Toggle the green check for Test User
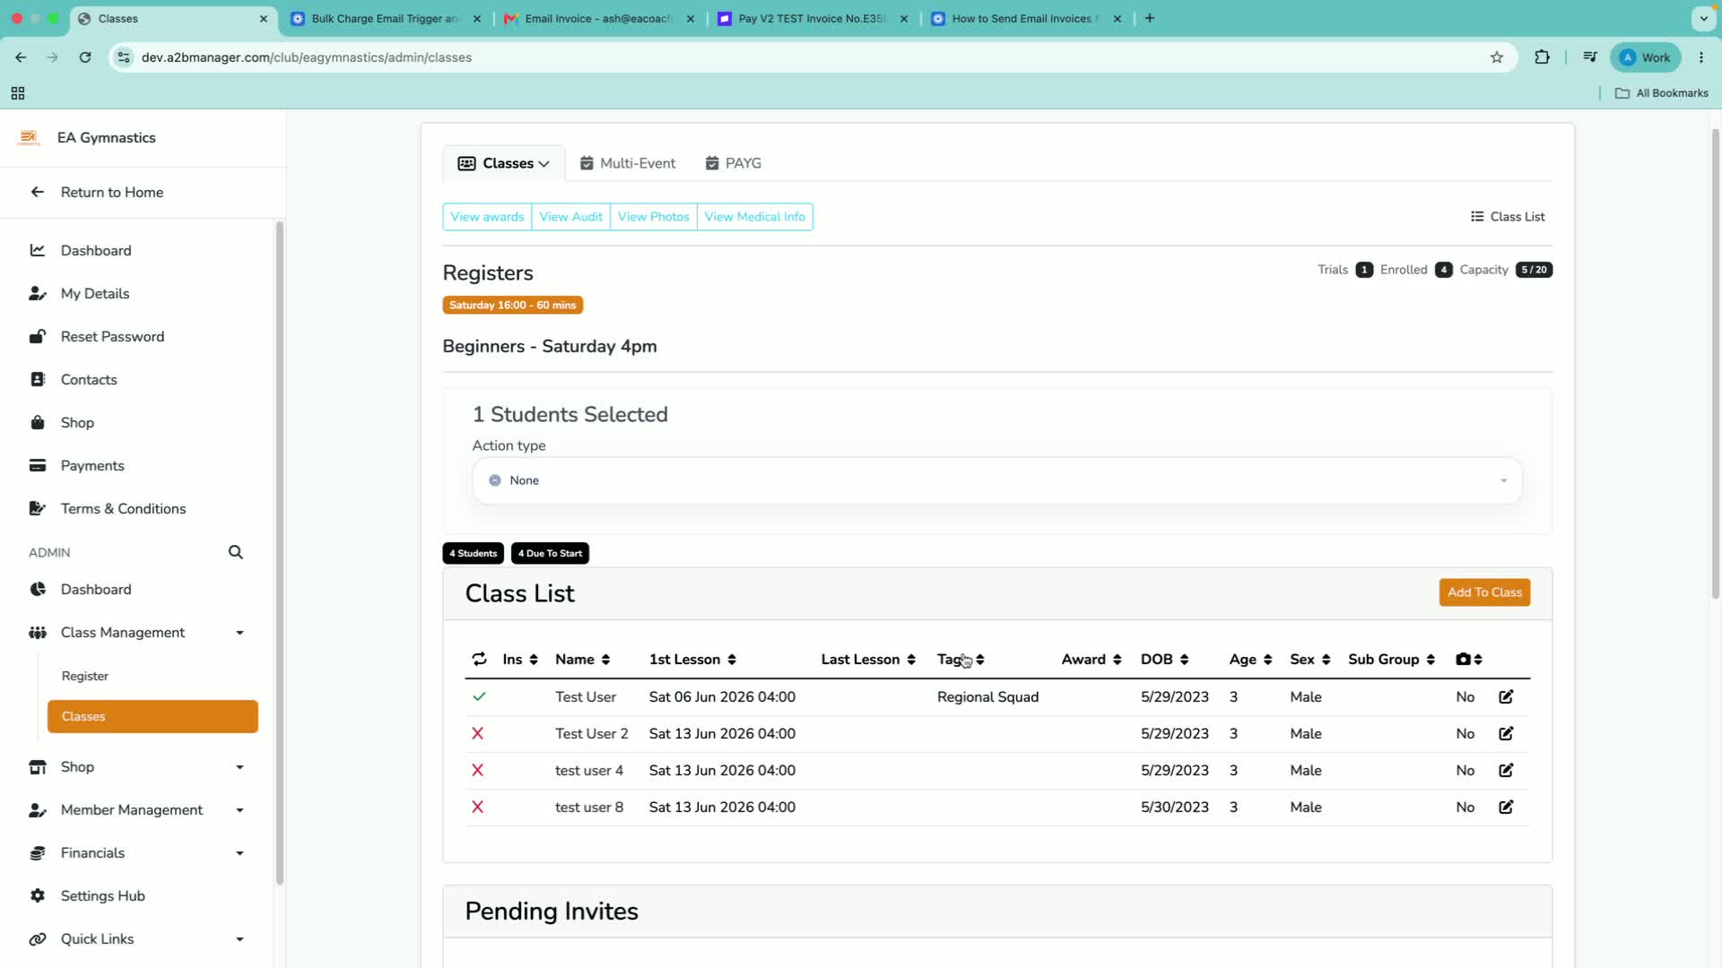The height and width of the screenshot is (968, 1722). point(479,696)
